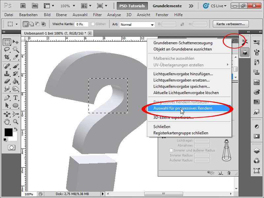Select the Brush tool
The height and width of the screenshot is (198, 264).
[x=16, y=66]
